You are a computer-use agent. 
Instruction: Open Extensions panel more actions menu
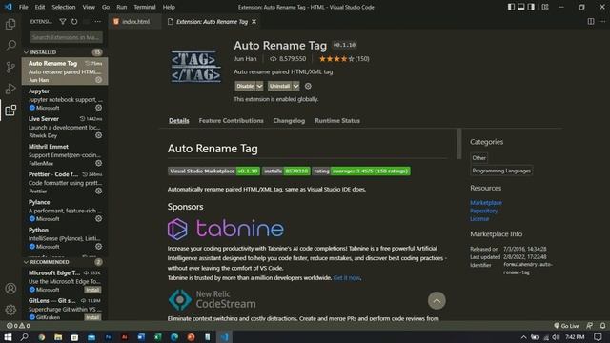[x=97, y=22]
